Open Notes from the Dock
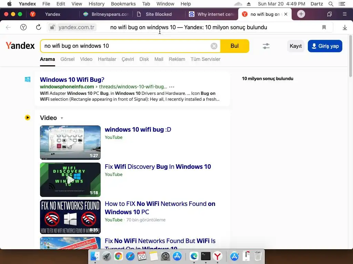 (x=153, y=256)
